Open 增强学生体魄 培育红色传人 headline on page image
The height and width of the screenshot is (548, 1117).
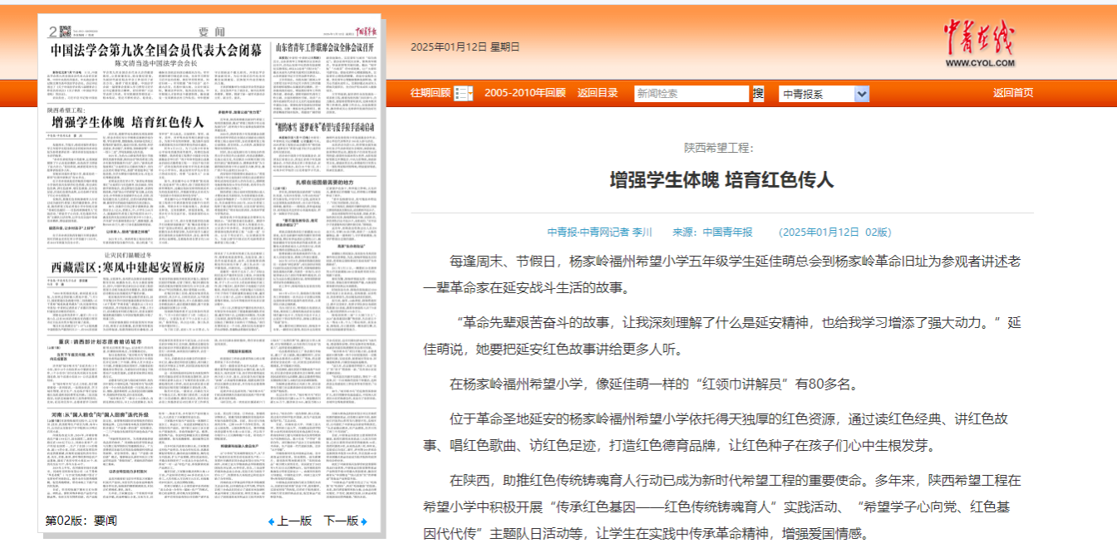127,122
